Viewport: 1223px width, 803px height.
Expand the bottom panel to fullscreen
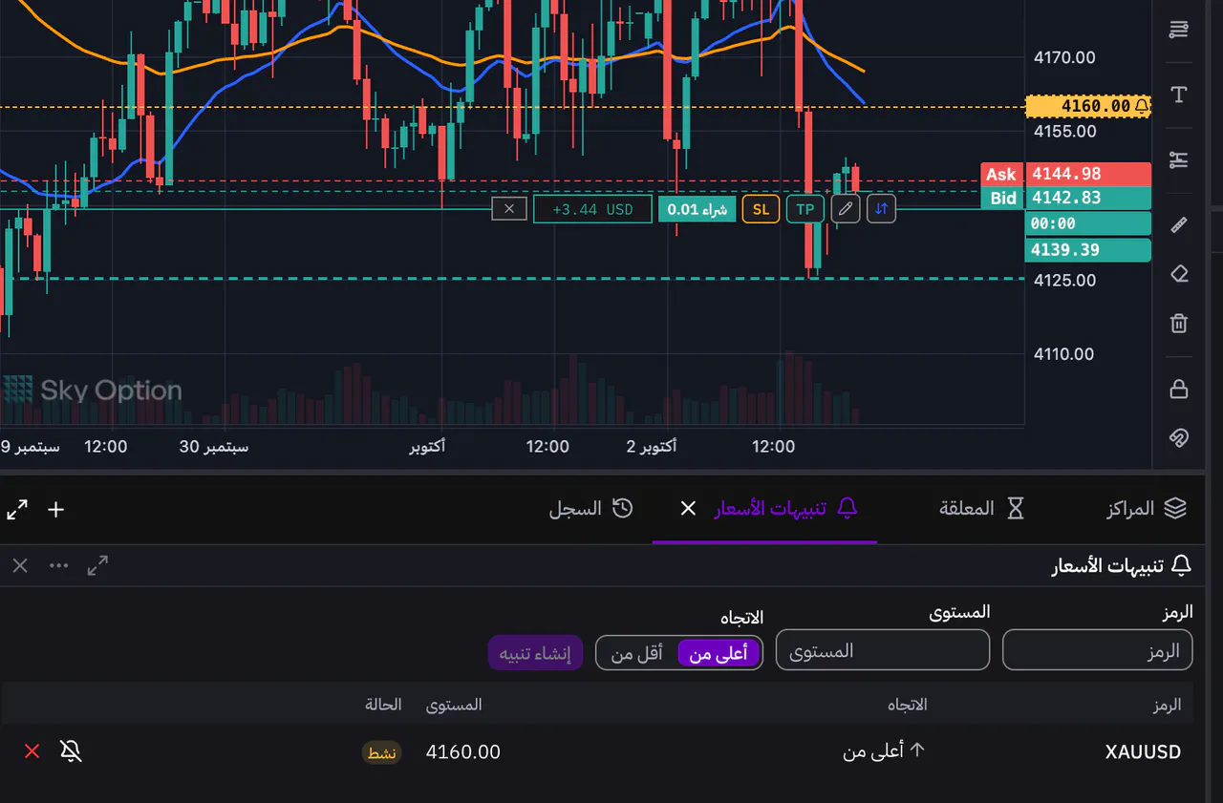point(17,509)
